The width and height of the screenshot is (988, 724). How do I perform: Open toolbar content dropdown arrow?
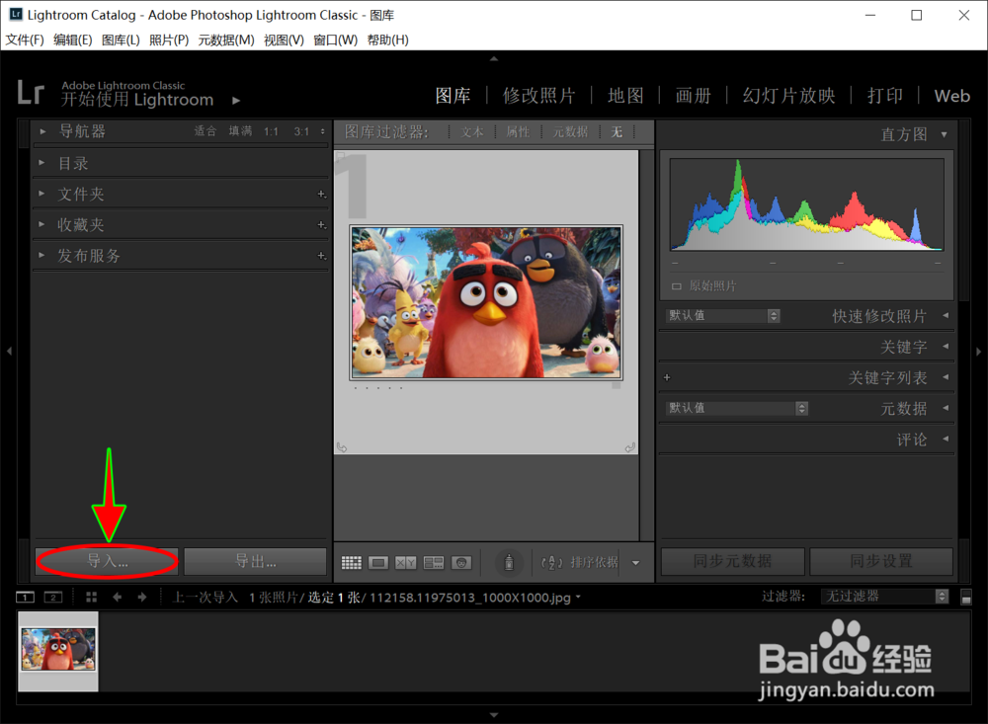635,563
